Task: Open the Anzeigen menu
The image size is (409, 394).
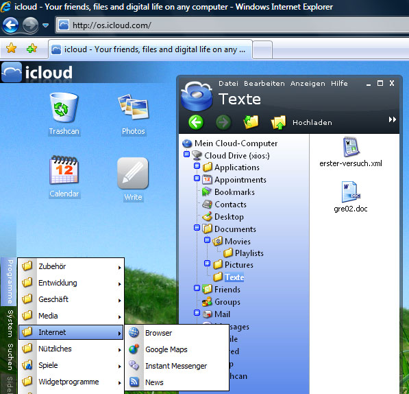Action: (x=308, y=83)
